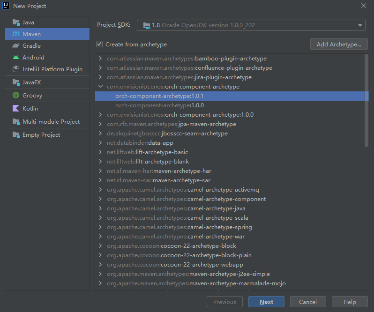Click the green Groovy icon

[x=16, y=96]
